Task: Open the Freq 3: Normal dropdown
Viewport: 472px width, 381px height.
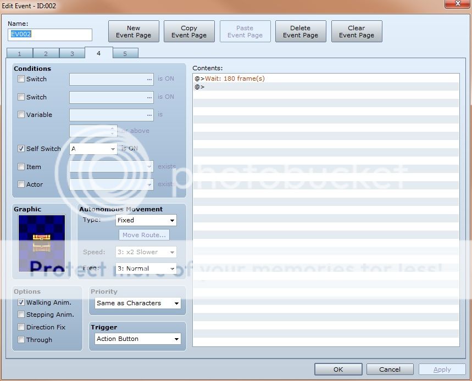Action: coord(146,269)
